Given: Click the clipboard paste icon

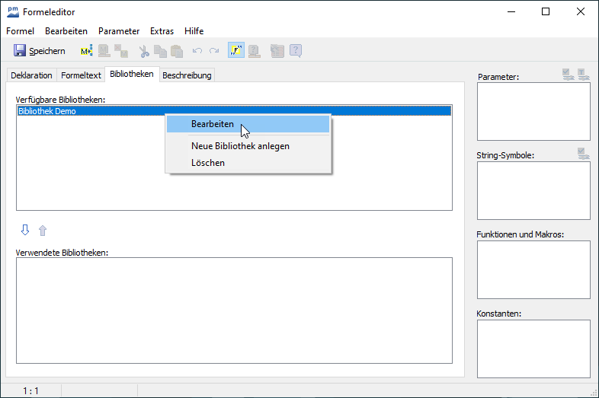Looking at the screenshot, I should (177, 51).
